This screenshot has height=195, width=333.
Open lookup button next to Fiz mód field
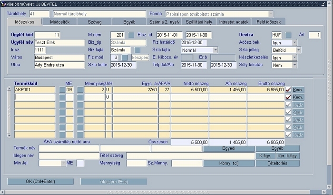point(125,58)
